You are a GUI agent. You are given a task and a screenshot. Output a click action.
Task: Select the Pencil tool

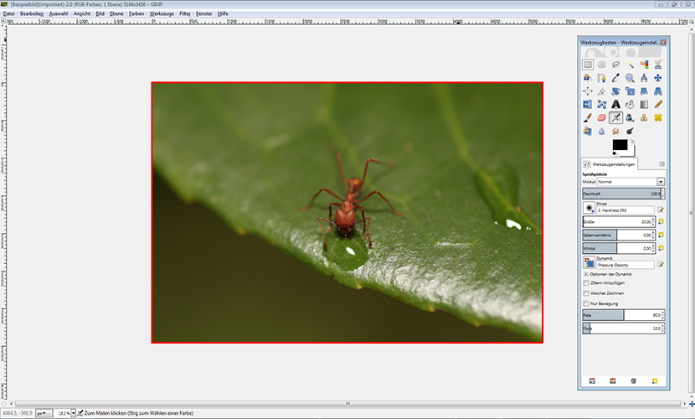tap(657, 104)
